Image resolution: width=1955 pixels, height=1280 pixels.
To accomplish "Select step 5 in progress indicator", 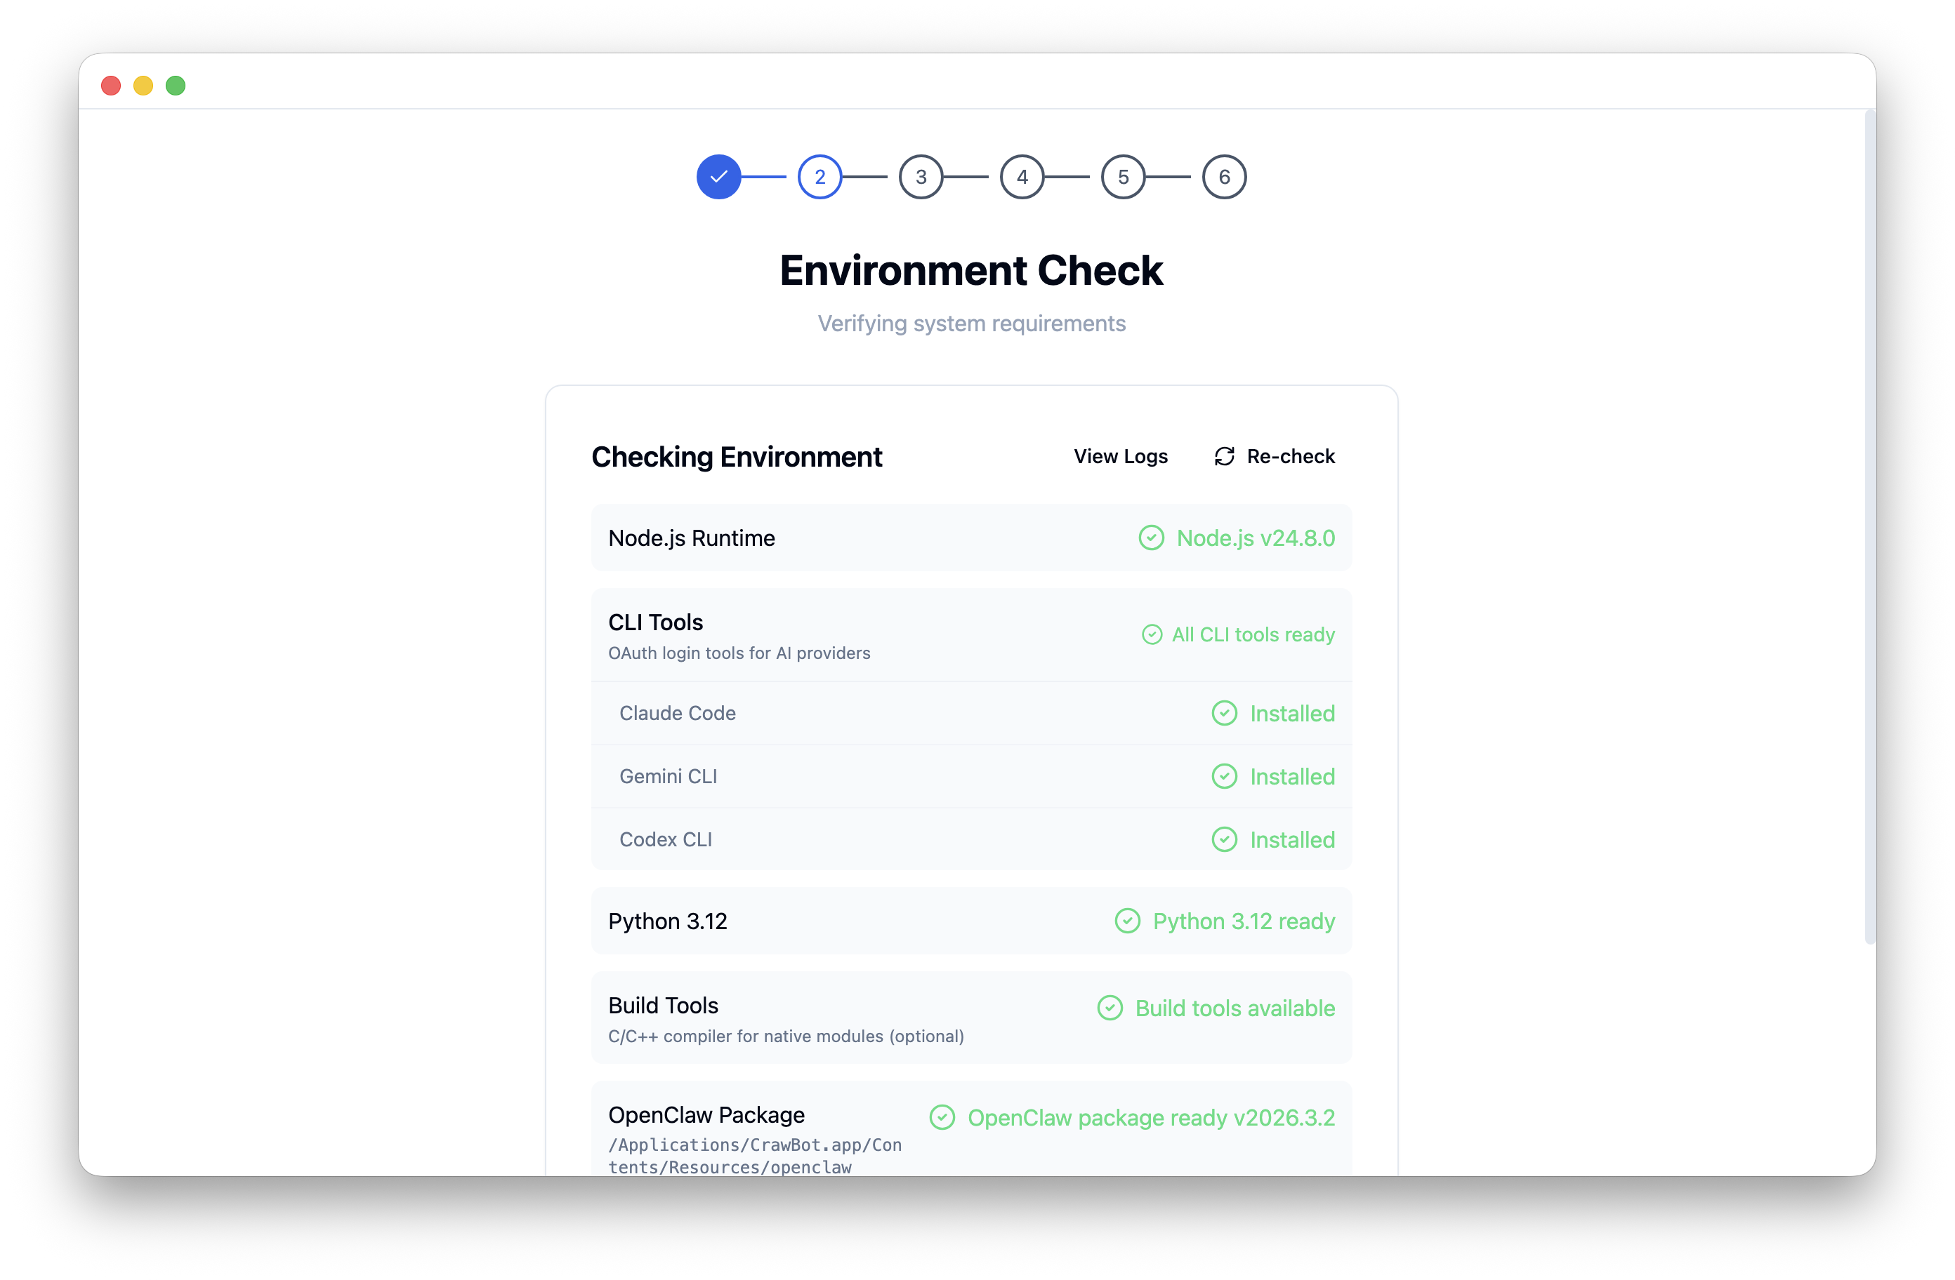I will tap(1123, 177).
